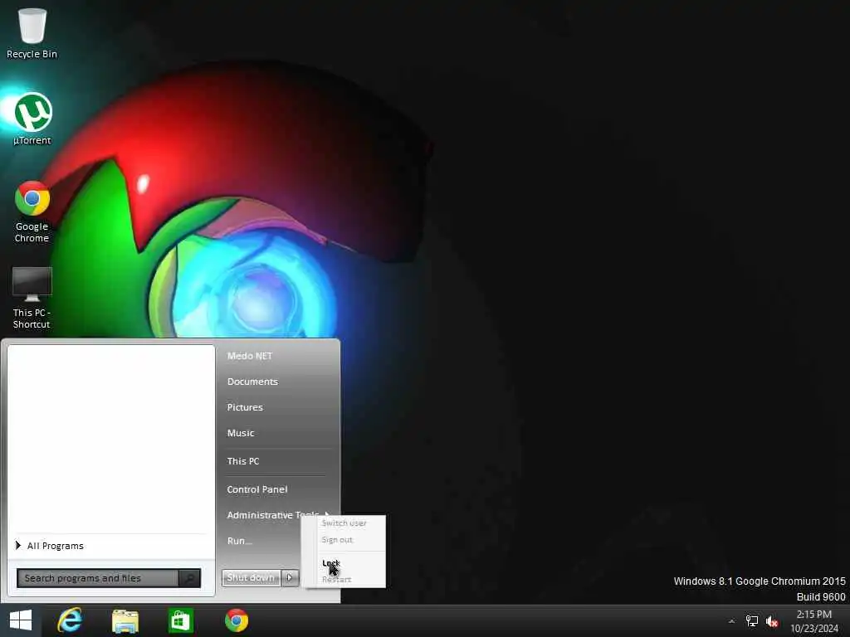Image resolution: width=850 pixels, height=637 pixels.
Task: Open Pictures from Start menu
Action: coord(245,407)
